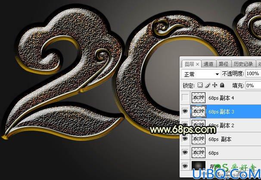Image resolution: width=261 pixels, height=180 pixels.
Task: Select layer name 68ps 副本 4
Action: tap(221, 98)
